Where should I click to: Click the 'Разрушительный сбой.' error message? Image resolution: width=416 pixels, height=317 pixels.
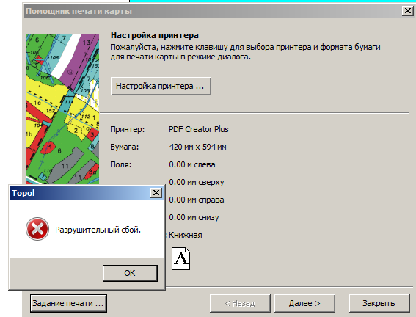pos(98,230)
